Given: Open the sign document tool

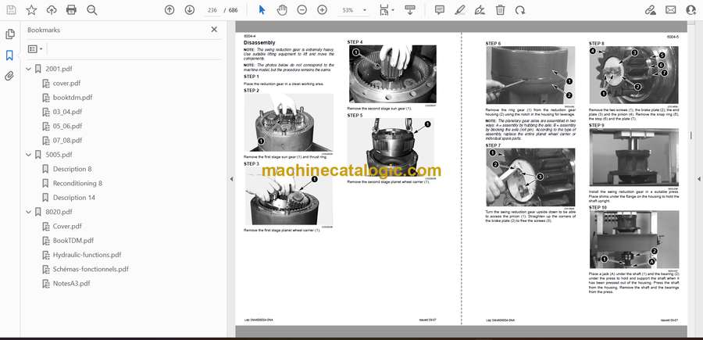Looking at the screenshot, I should pyautogui.click(x=480, y=10).
